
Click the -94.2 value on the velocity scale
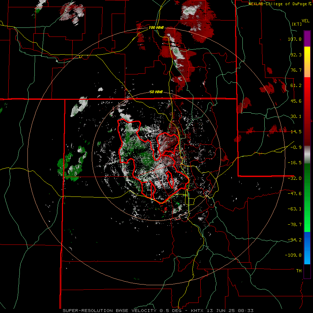(x=295, y=240)
